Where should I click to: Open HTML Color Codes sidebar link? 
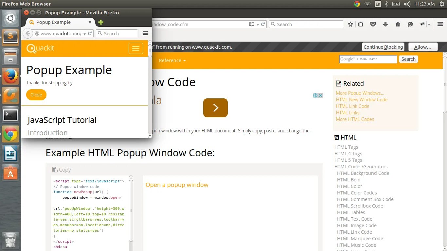357,193
